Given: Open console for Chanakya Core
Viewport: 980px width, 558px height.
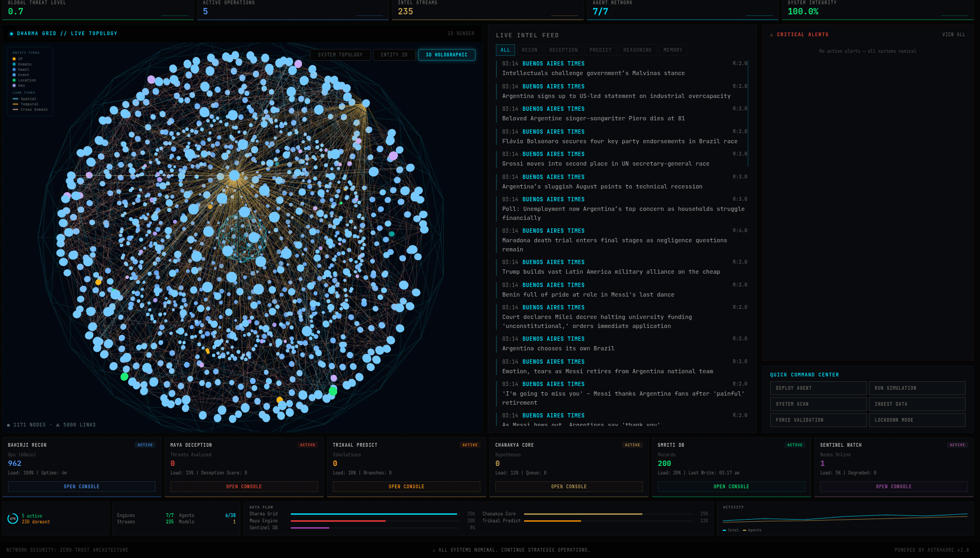Looking at the screenshot, I should pos(569,487).
